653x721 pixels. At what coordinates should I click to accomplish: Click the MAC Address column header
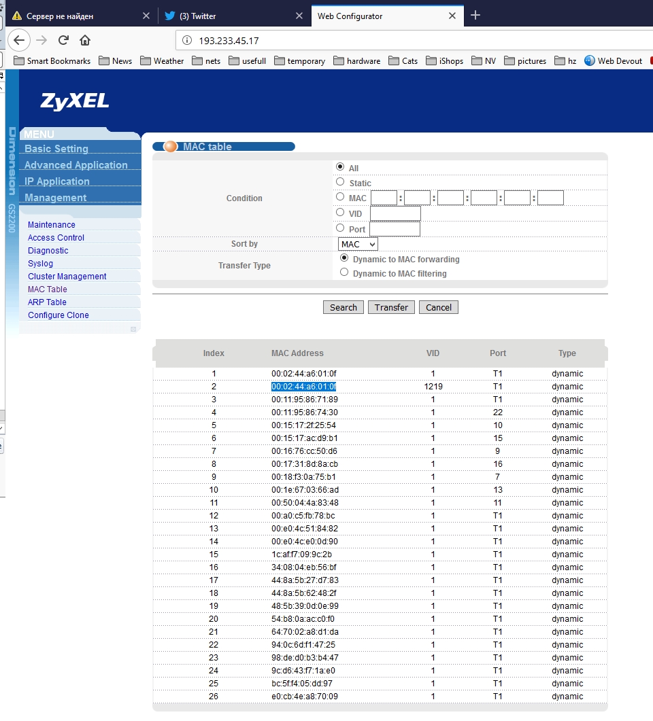(x=297, y=353)
